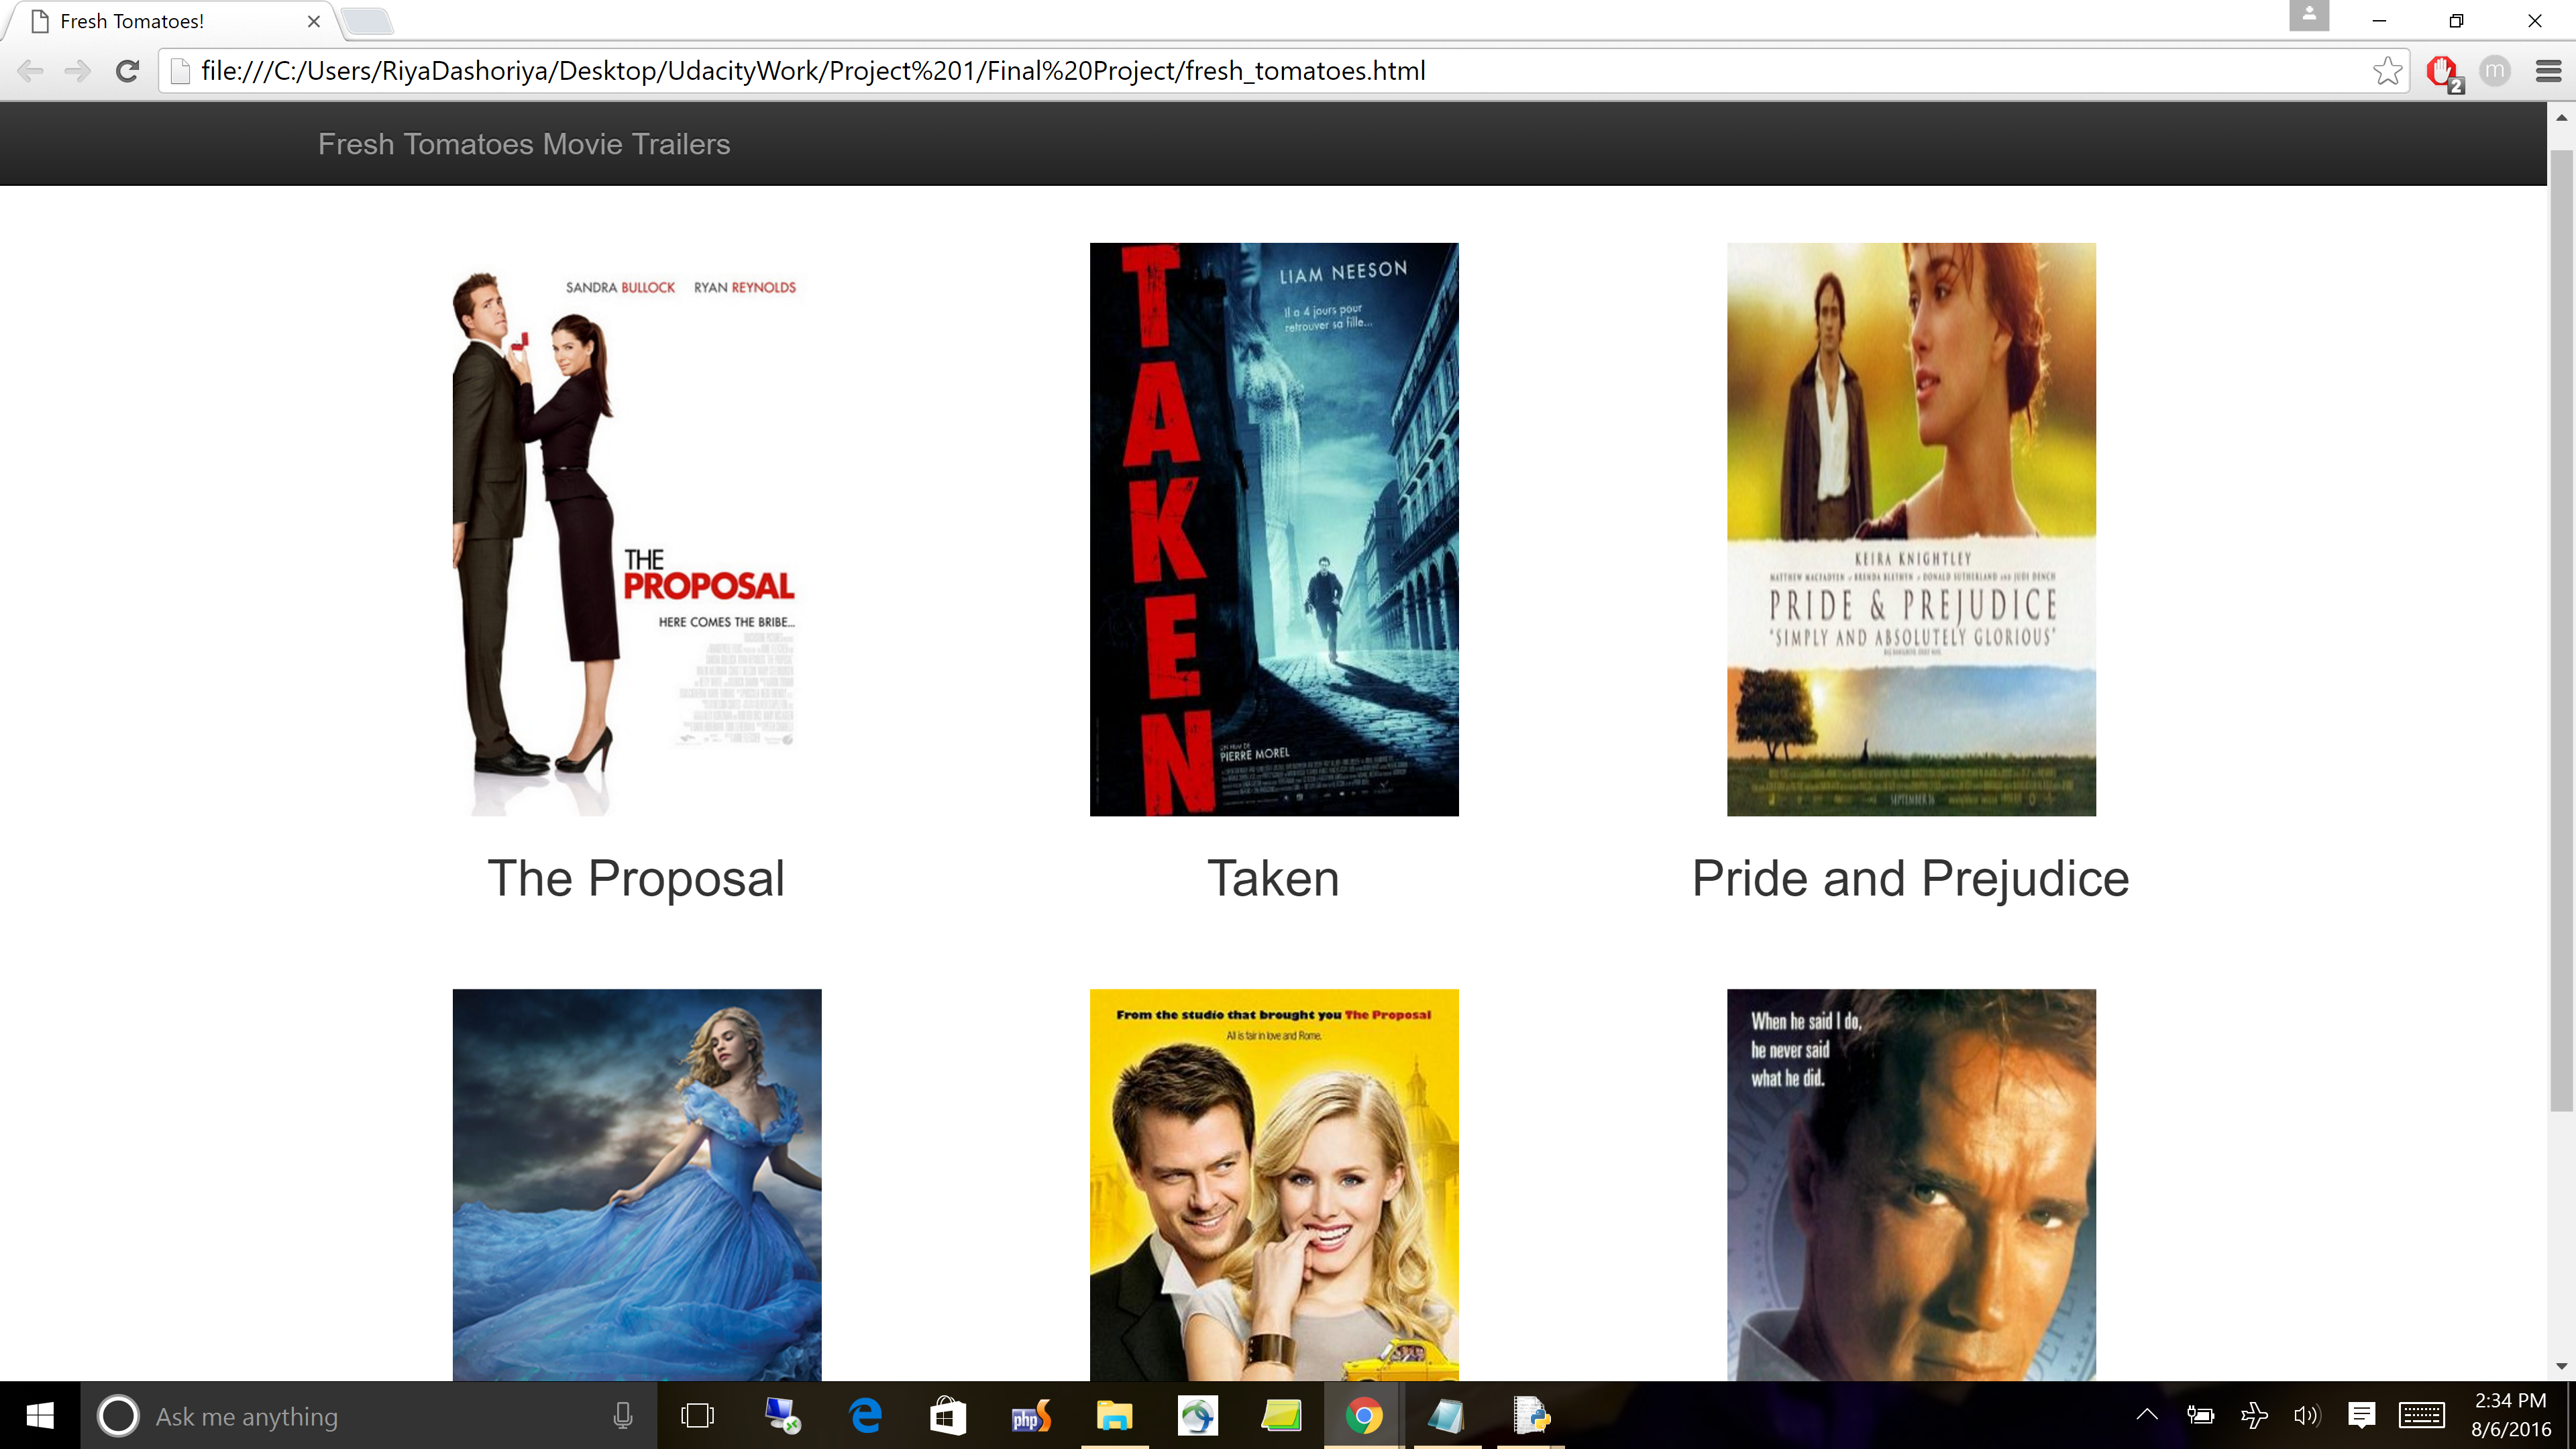This screenshot has height=1449, width=2576.
Task: Click the scrollbar down arrow
Action: click(x=2561, y=1366)
